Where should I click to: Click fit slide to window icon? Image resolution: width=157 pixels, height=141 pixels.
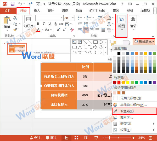click(x=150, y=138)
